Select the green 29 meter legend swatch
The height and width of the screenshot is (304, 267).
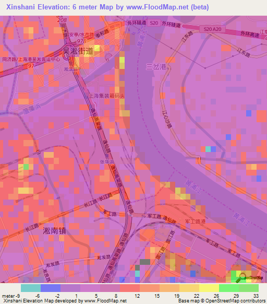click(x=229, y=288)
